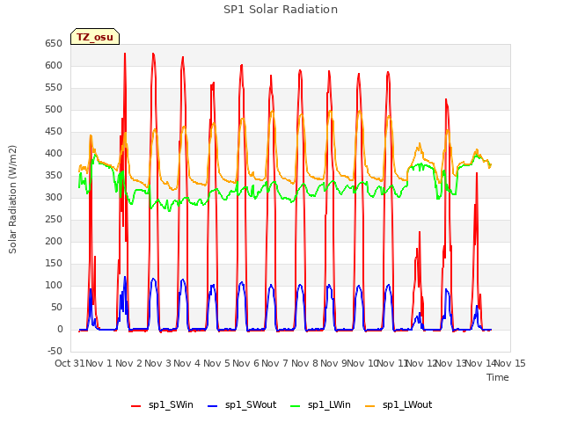Click the blue sp1_SWout legend swatch
The height and width of the screenshot is (422, 563).
point(213,406)
